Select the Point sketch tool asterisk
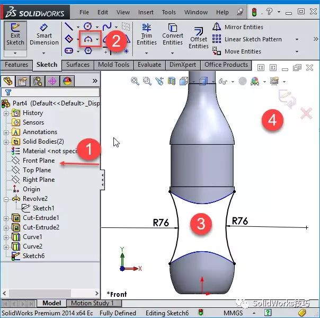 [x=127, y=51]
